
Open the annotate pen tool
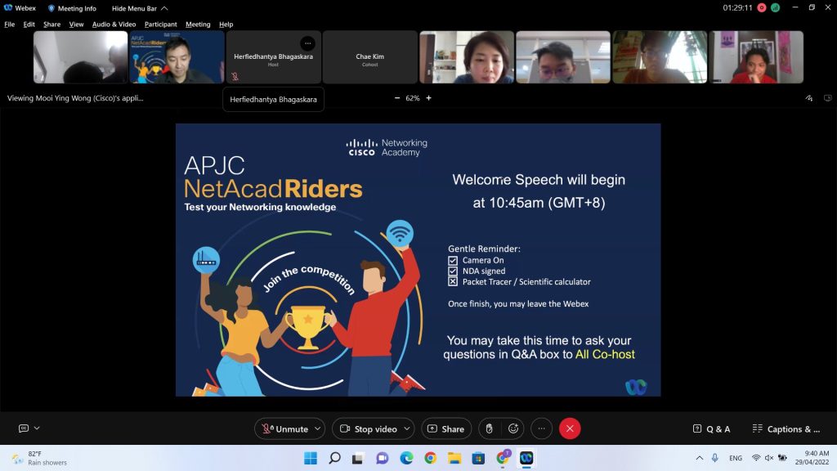[x=809, y=98]
